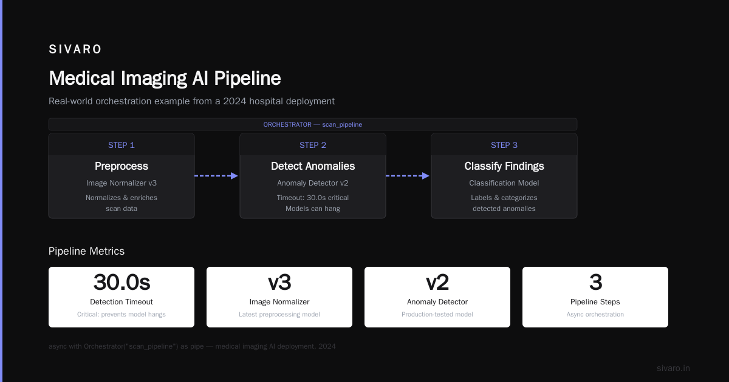729x382 pixels.
Task: Open the v3 Image Normalizer metric card
Action: pos(279,297)
